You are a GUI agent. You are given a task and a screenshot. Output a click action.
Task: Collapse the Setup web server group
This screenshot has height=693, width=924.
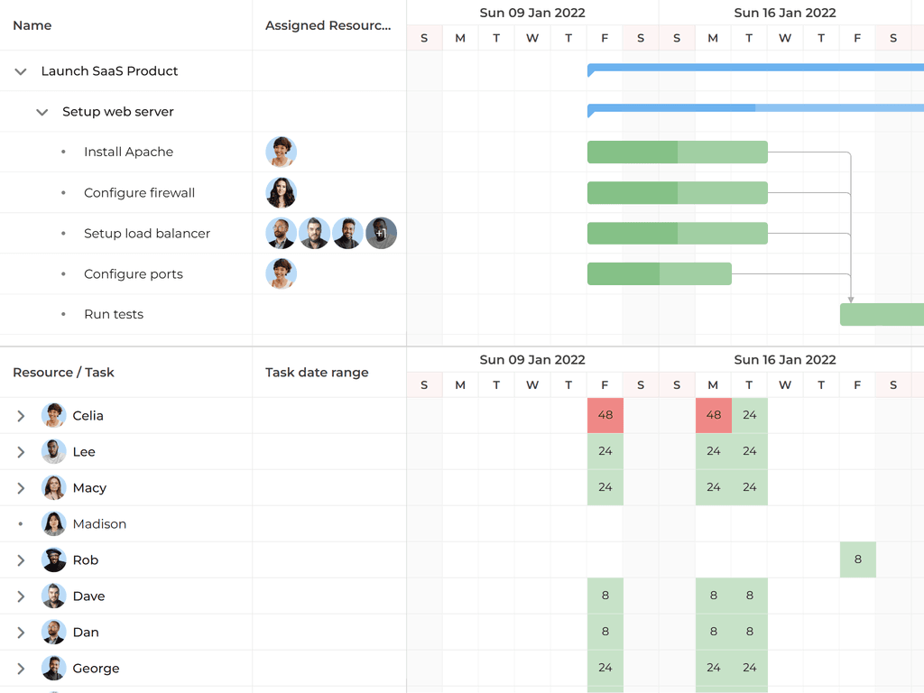(42, 112)
